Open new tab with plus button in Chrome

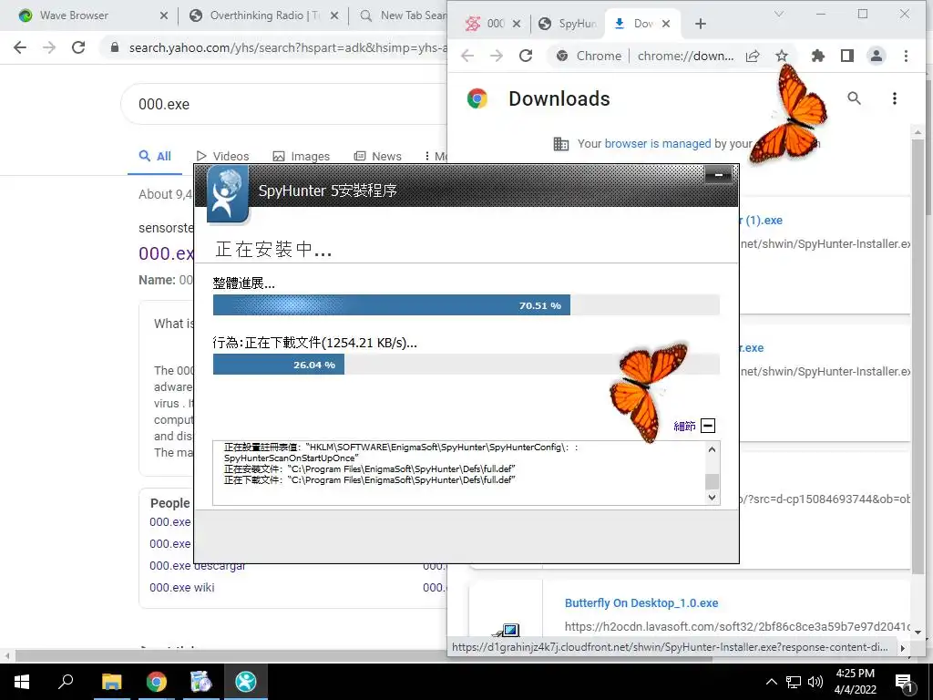point(701,24)
